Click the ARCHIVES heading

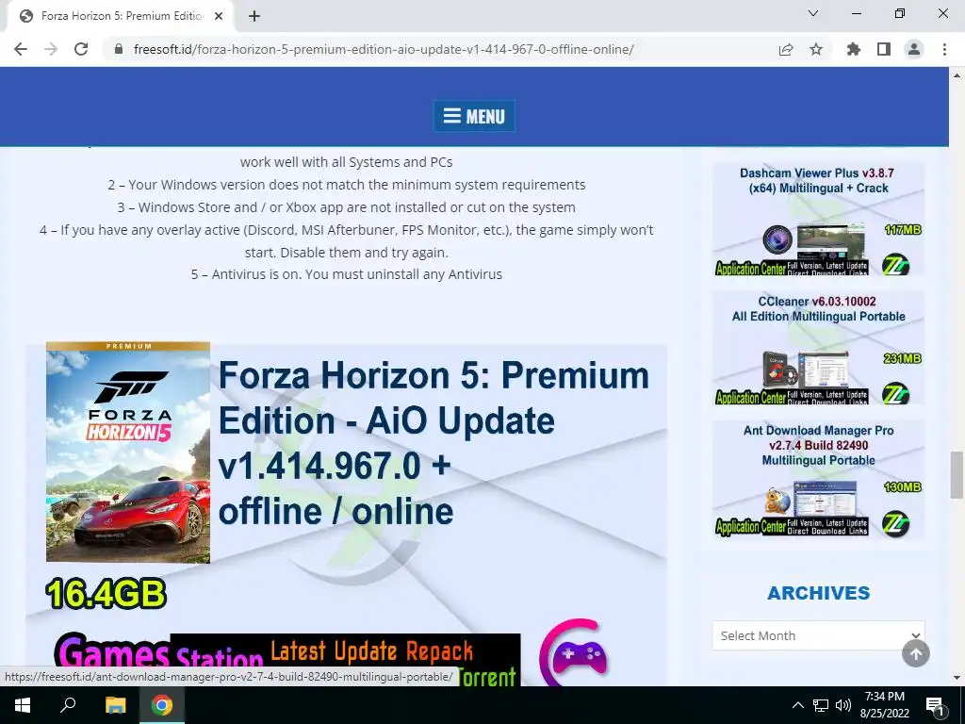[x=818, y=593]
